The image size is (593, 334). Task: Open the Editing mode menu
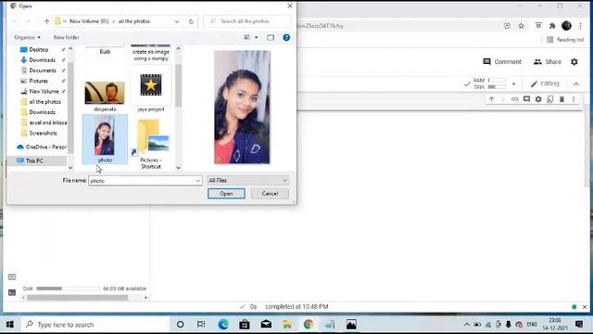point(545,83)
